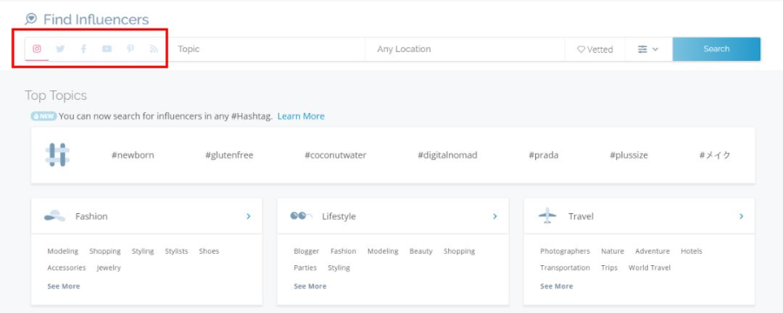Expand the Travel category arrow
This screenshot has width=783, height=313.
click(741, 216)
